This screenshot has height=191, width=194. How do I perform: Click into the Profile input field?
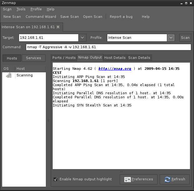[x=137, y=38]
